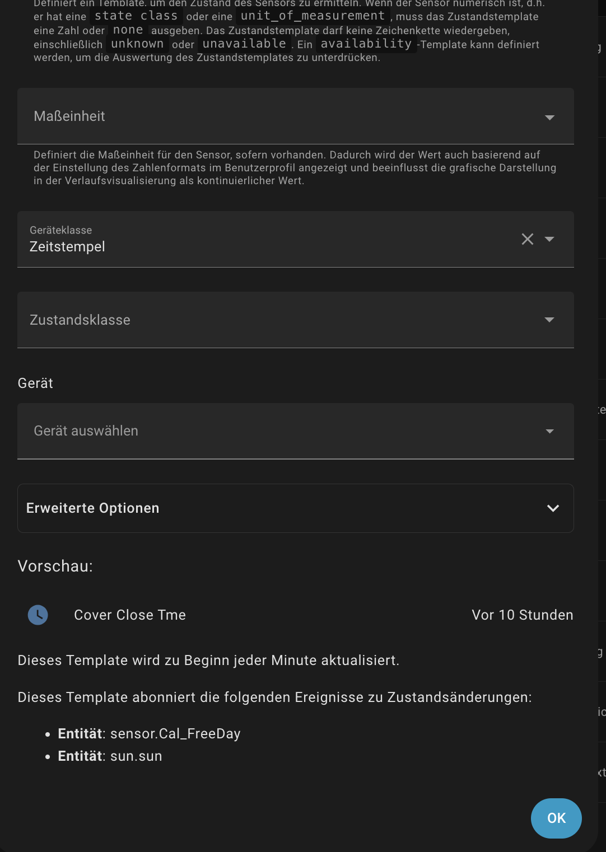Open the Geräteklasse field showing Zeitstempel
The height and width of the screenshot is (852, 606).
pyautogui.click(x=296, y=239)
